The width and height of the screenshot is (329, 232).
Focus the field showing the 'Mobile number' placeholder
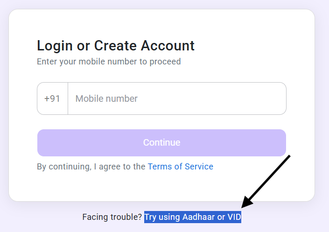177,98
